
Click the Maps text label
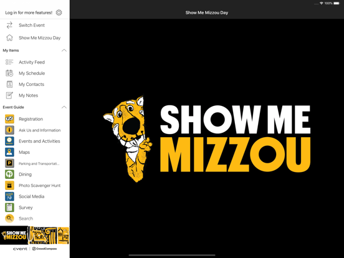[x=24, y=152]
